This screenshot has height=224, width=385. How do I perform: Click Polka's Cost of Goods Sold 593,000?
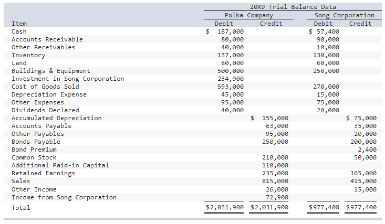pyautogui.click(x=230, y=87)
